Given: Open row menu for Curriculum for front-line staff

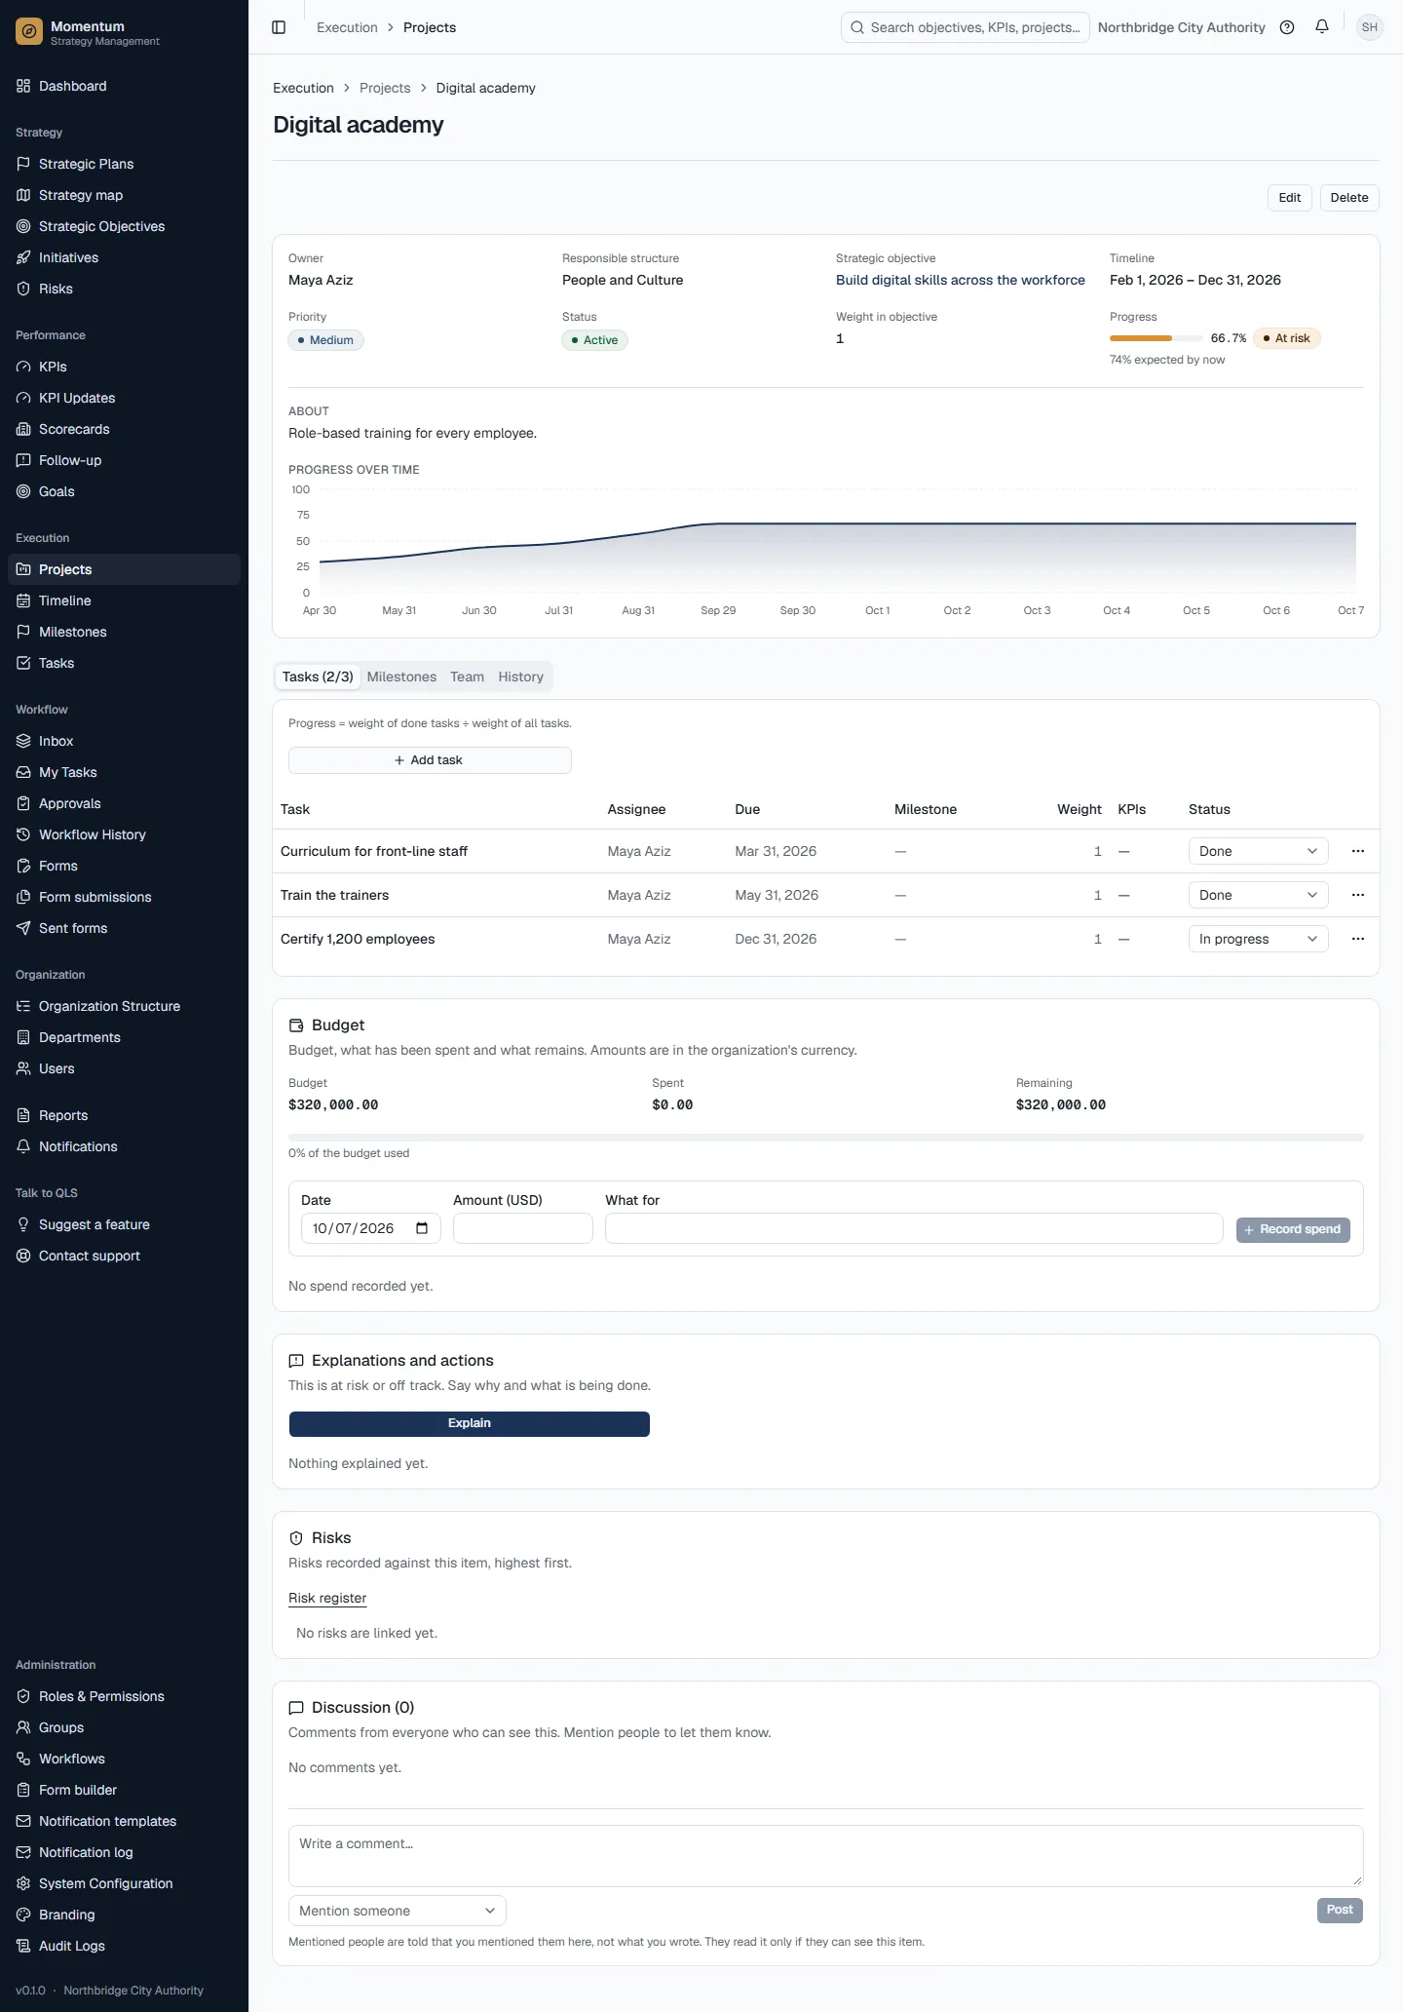Looking at the screenshot, I should (1358, 851).
